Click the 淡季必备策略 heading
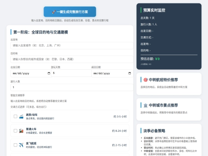 (154, 131)
